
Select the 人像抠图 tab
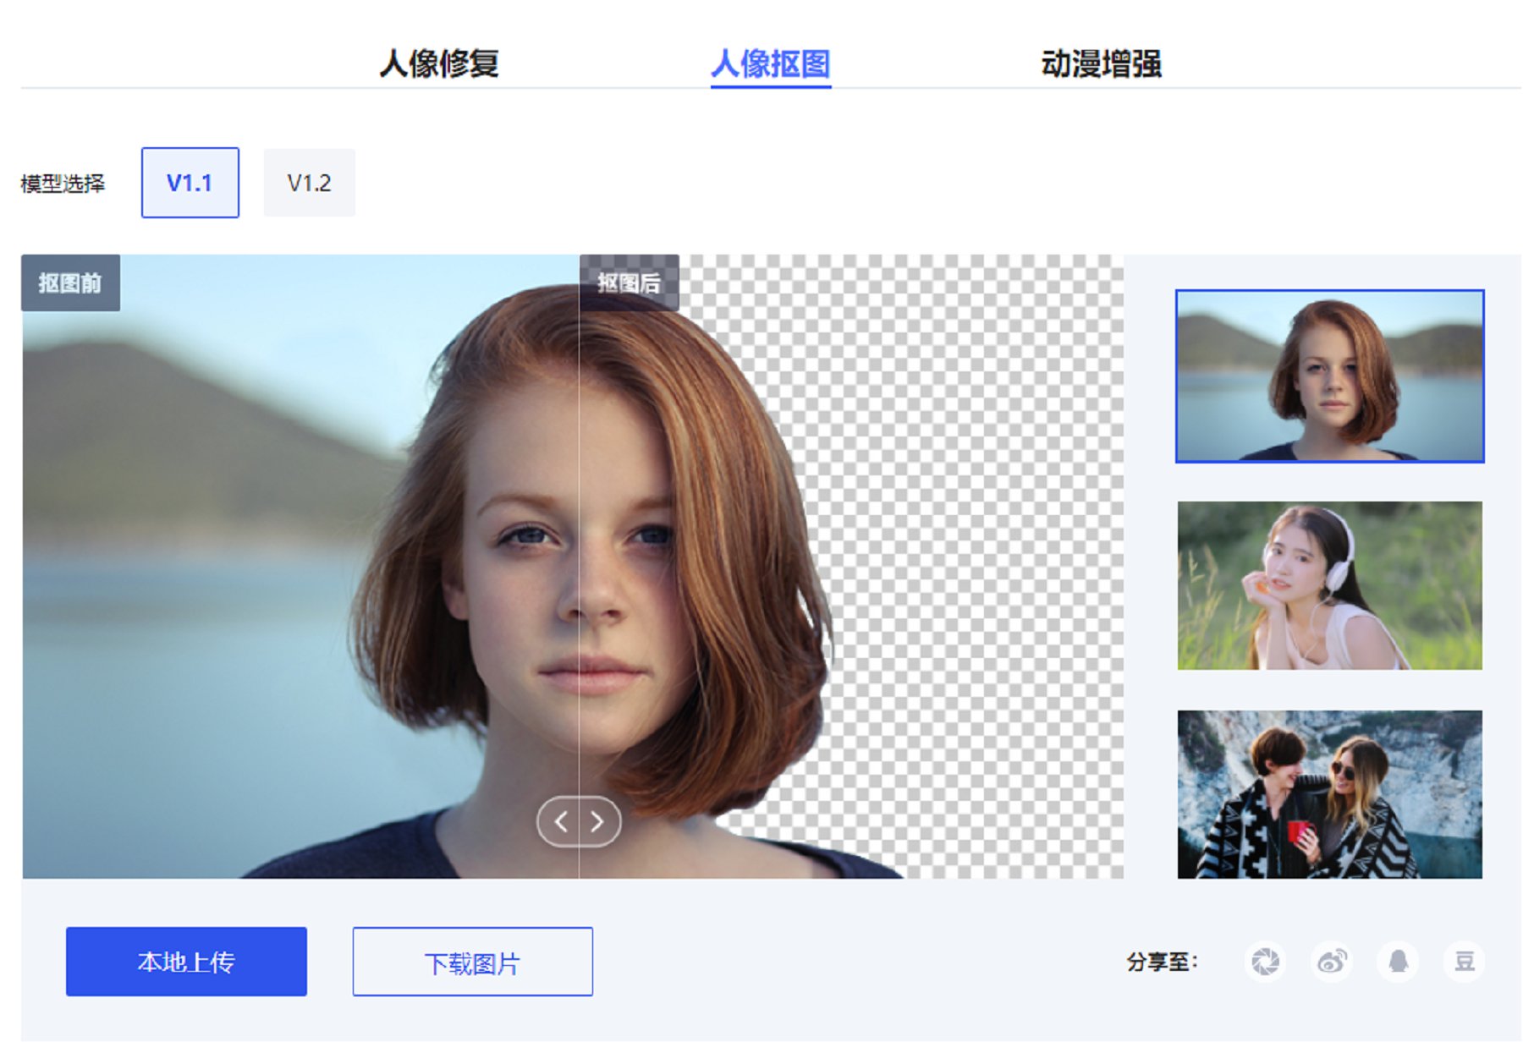point(770,63)
